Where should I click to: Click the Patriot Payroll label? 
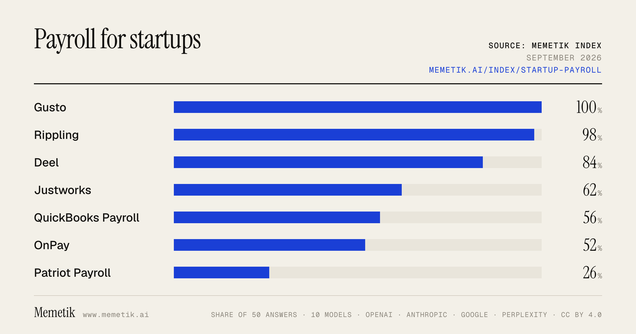[72, 273]
